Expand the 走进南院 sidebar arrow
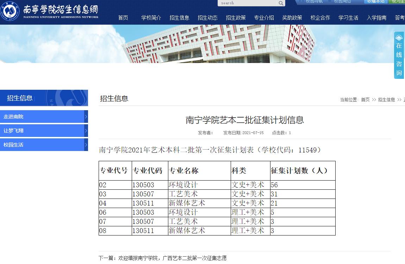Viewport: 405px width, 264px height. (86, 117)
